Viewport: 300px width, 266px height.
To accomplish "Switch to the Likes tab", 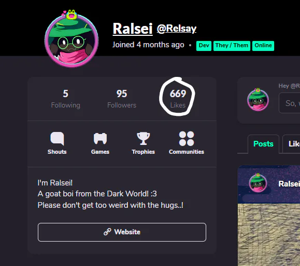I will point(291,144).
